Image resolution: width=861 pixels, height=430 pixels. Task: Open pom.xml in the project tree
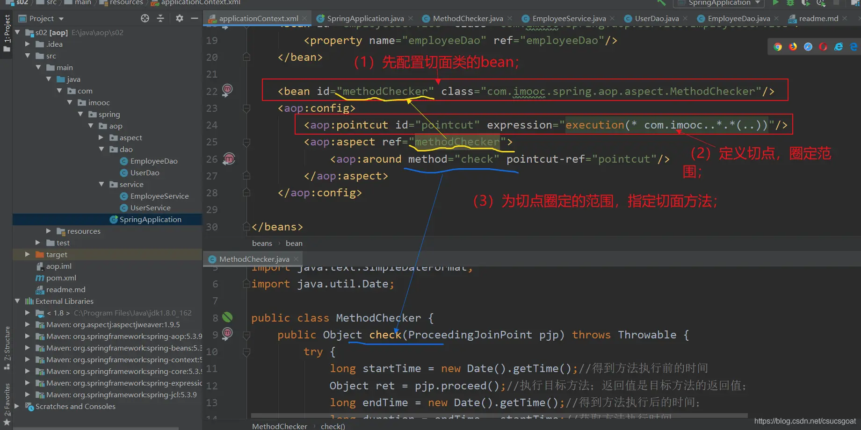[x=61, y=278]
